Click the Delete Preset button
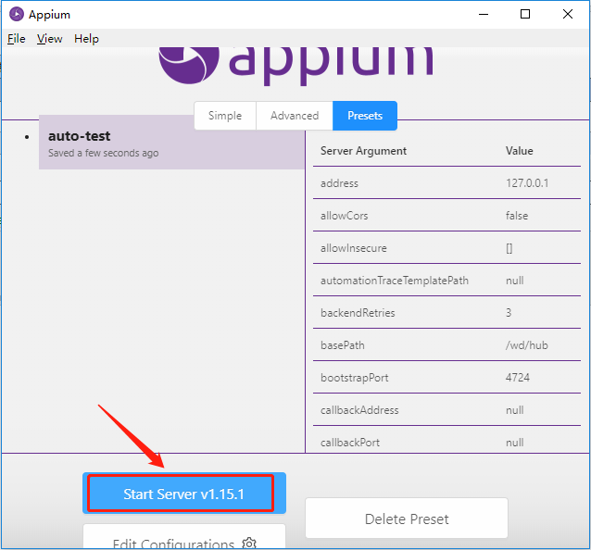 click(x=407, y=519)
